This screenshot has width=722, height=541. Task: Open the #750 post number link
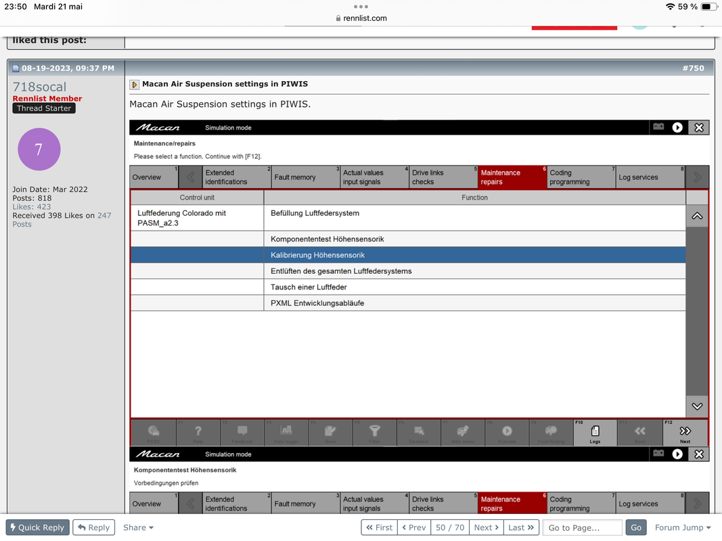pyautogui.click(x=693, y=68)
